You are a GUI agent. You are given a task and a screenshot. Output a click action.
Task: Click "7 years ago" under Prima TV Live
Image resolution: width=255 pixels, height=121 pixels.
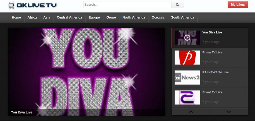211,62
